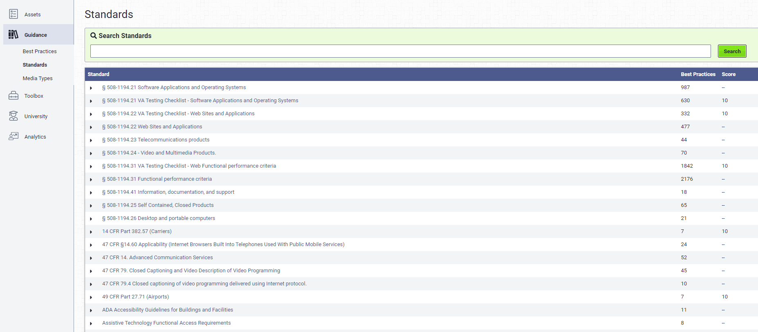The image size is (758, 332).
Task: Open the Assets clipboard icon
Action: pyautogui.click(x=13, y=14)
